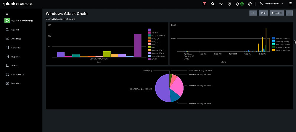Favorite dashboard with the star button

click(x=253, y=13)
